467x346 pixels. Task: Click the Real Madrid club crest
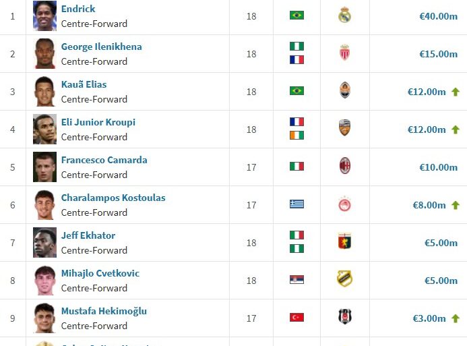click(345, 16)
